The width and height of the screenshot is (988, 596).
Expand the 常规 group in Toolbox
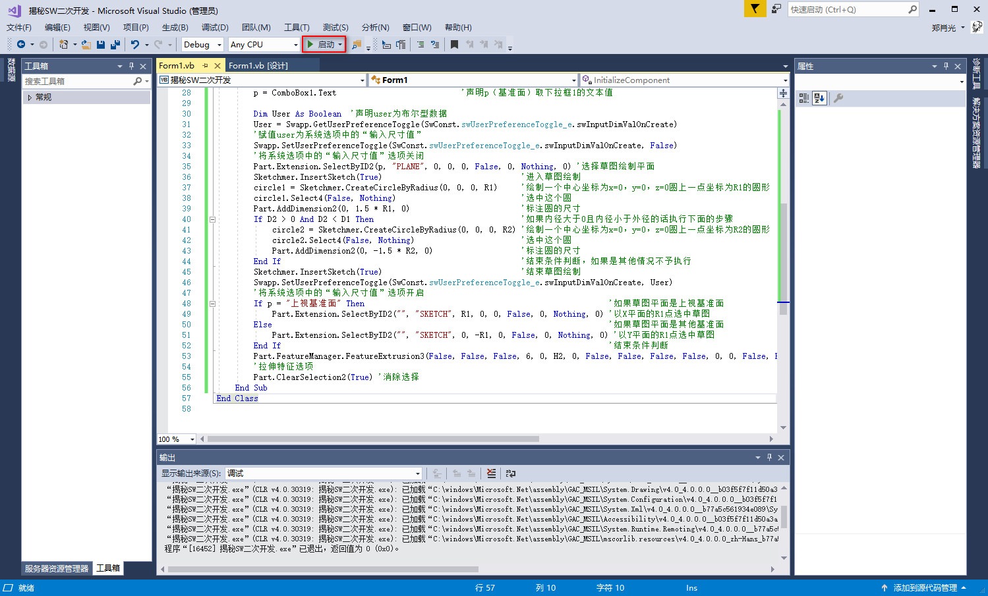coord(30,97)
